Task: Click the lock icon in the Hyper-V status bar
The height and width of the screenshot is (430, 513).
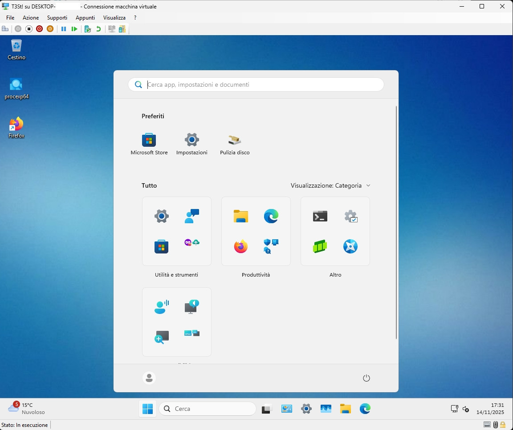Action: point(503,425)
